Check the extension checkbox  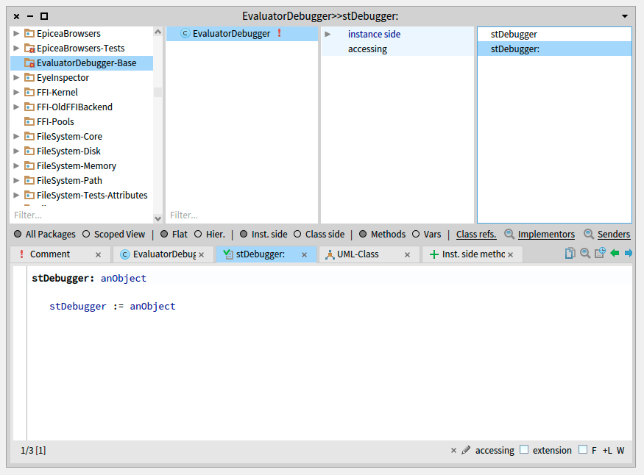524,450
